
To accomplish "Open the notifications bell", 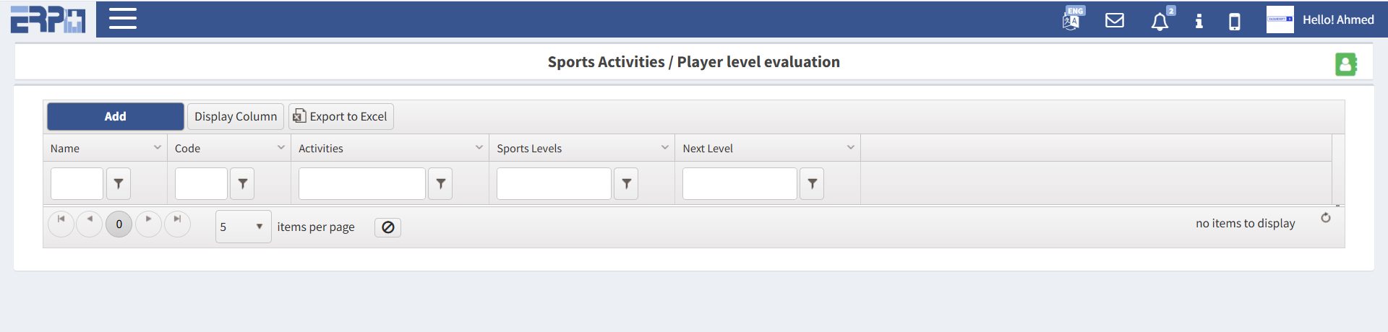I will click(1160, 21).
